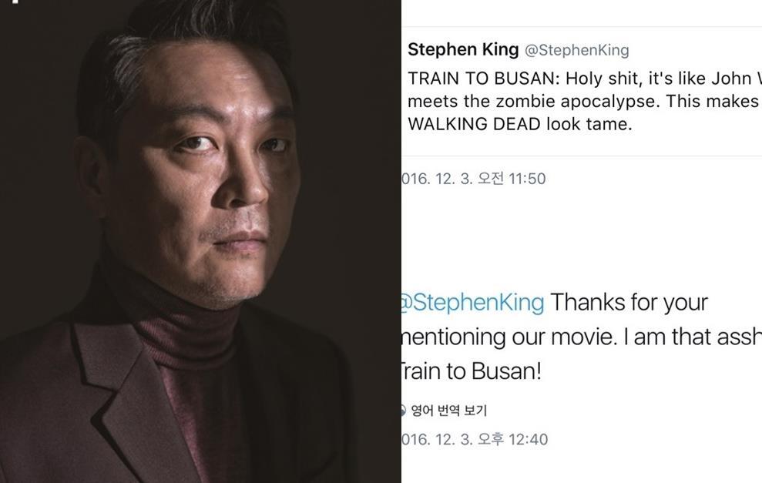The height and width of the screenshot is (483, 762).
Task: Open the blue @StephenKing mention in reply
Action: [473, 302]
